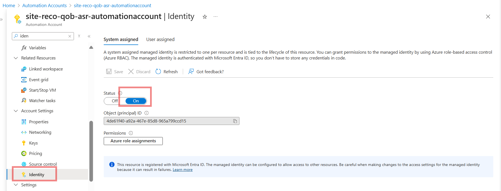Show info tooltip for Object (principal) ID
The width and height of the screenshot is (501, 191).
pyautogui.click(x=146, y=113)
